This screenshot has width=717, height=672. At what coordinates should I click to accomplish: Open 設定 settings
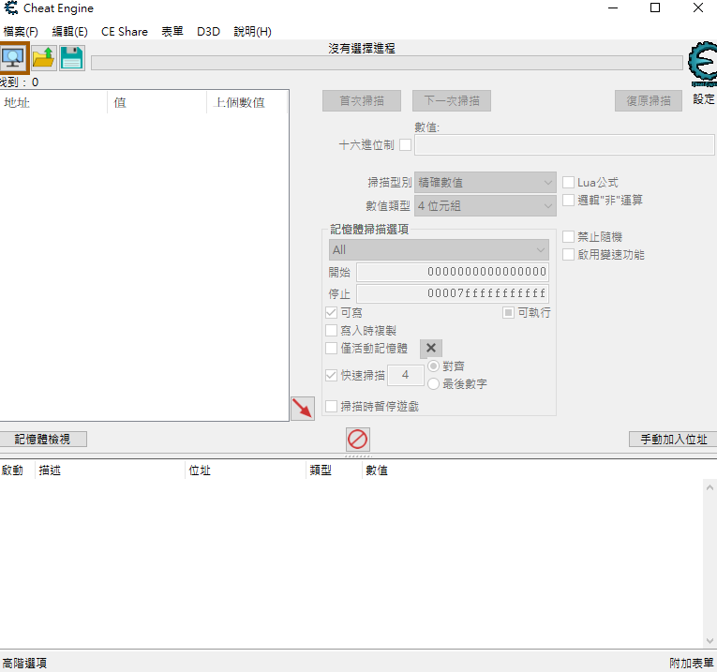pos(703,99)
